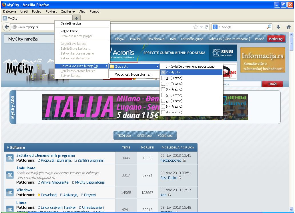Click the search magnifier icon in Google box

coord(269,27)
